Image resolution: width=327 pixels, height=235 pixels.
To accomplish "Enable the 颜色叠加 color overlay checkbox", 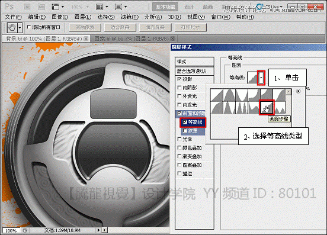I will (x=179, y=148).
